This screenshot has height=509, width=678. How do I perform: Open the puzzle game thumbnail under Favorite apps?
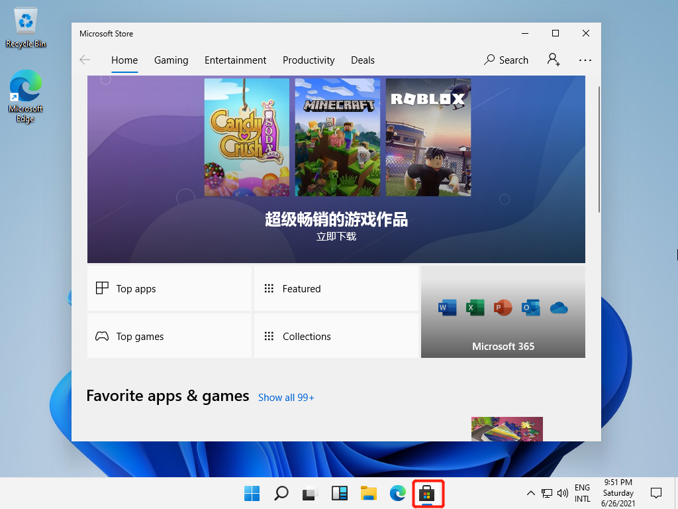click(507, 429)
